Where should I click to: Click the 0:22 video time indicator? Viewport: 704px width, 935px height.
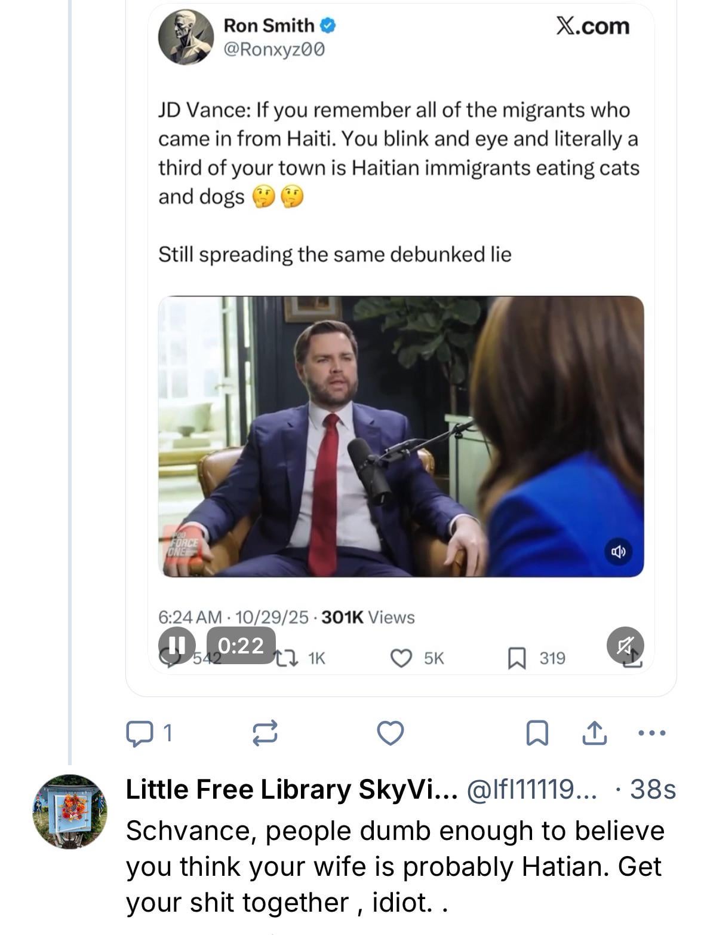(x=241, y=645)
